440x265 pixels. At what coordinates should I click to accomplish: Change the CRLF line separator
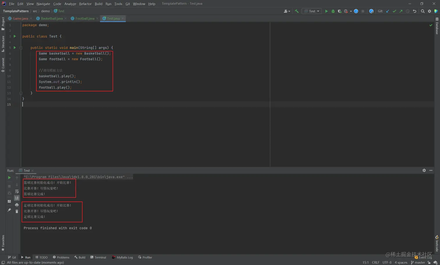click(375, 262)
